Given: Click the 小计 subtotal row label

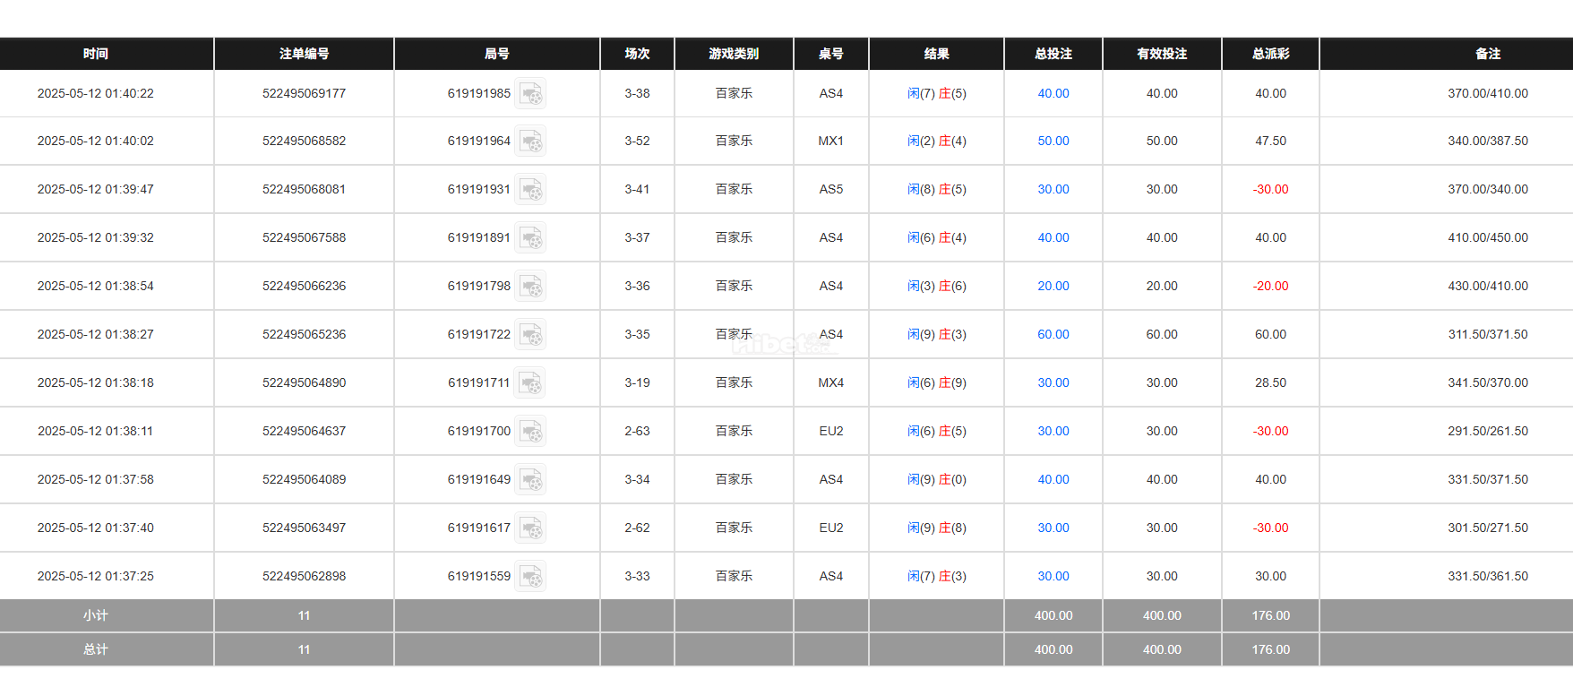Looking at the screenshot, I should (x=96, y=615).
